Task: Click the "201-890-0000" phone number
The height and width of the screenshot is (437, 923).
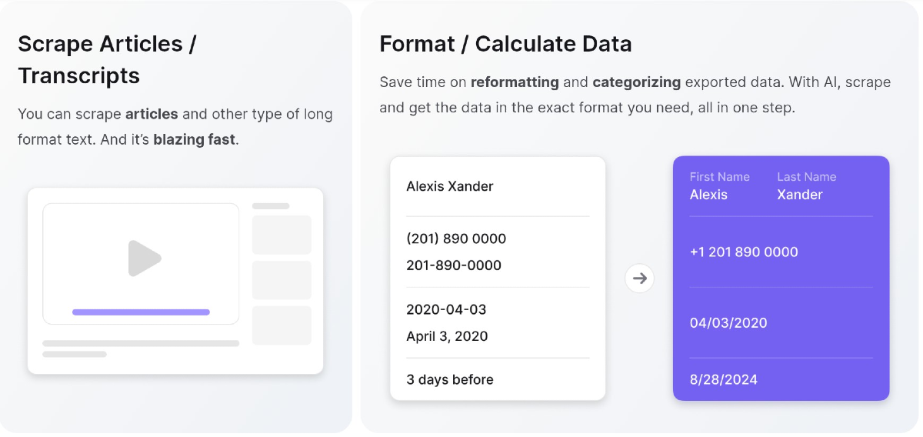Action: [x=454, y=265]
